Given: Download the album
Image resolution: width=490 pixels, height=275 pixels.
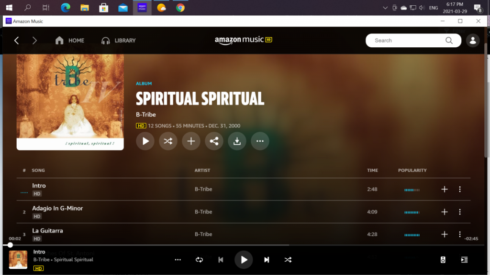Looking at the screenshot, I should click(x=237, y=141).
